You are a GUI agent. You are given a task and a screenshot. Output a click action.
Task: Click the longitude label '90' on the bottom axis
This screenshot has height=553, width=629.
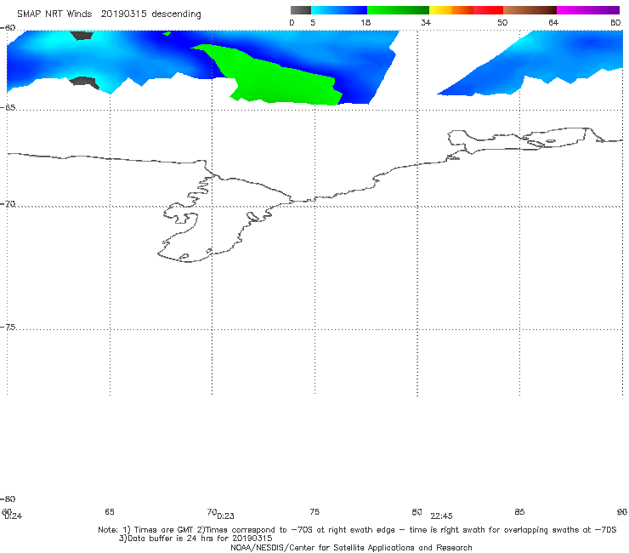(622, 511)
